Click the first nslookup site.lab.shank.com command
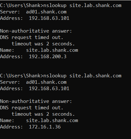The width and height of the screenshot is (131, 139). pyautogui.click(x=82, y=5)
